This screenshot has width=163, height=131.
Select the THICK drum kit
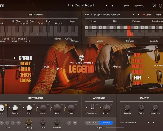point(25,75)
